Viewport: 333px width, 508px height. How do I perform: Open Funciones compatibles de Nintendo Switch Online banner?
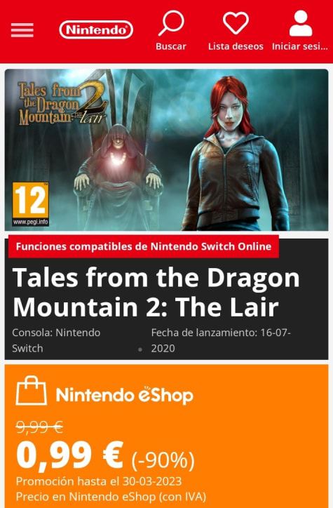(x=143, y=246)
